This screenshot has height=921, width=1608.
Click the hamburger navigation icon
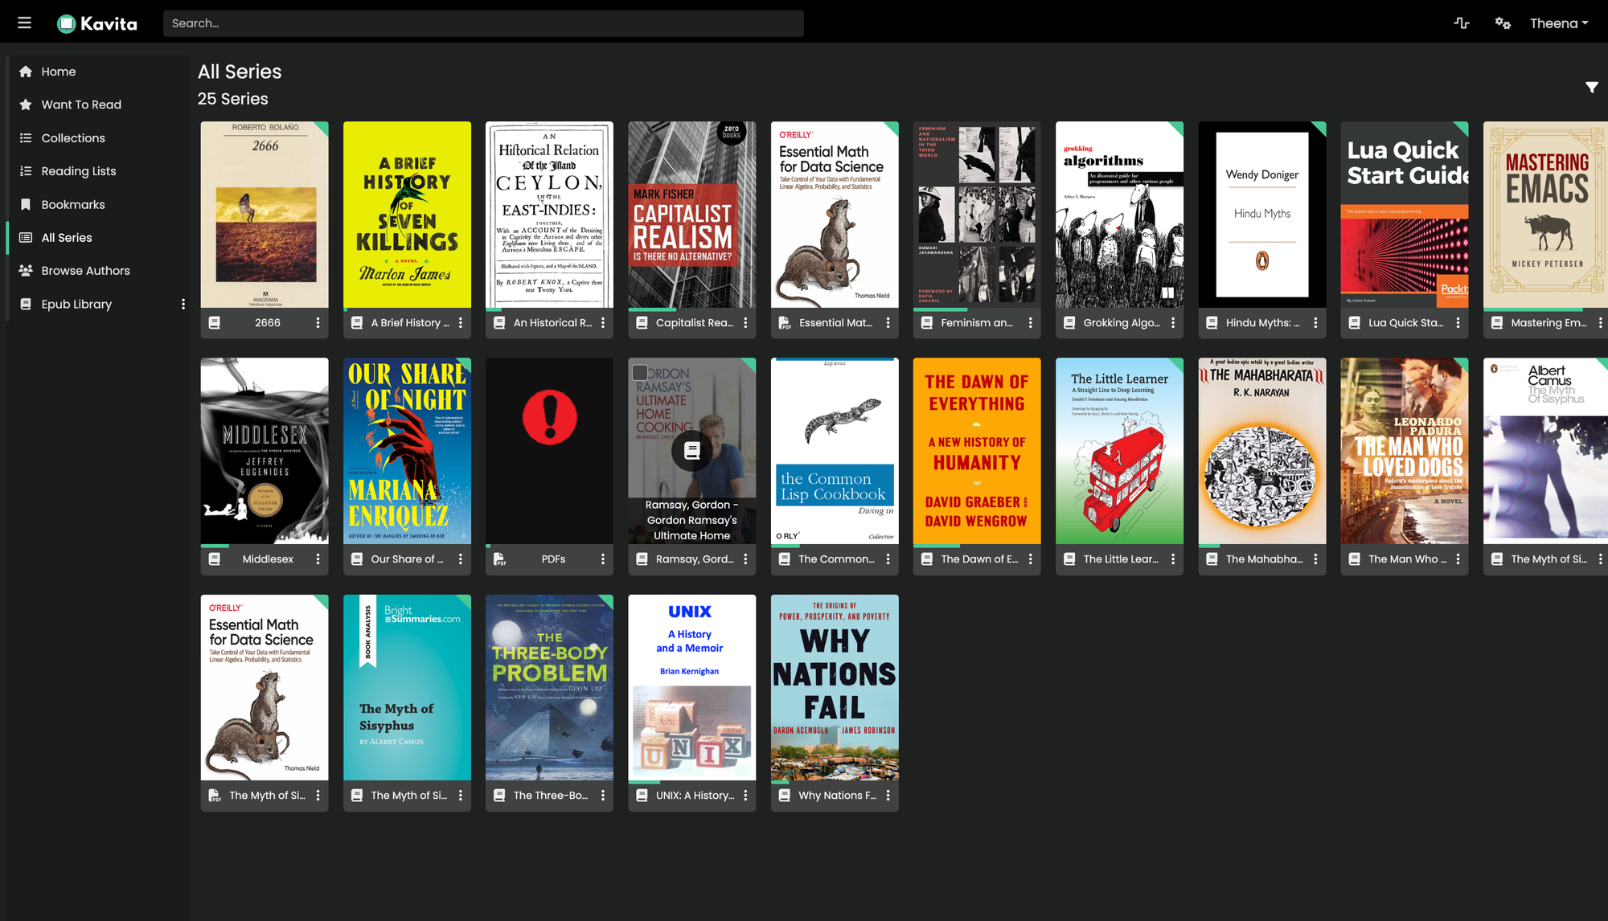(23, 23)
